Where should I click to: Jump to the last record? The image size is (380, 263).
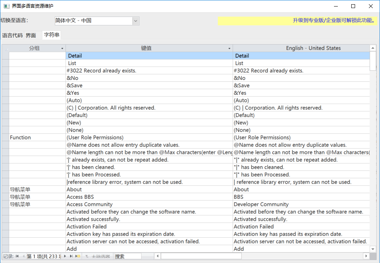click(x=71, y=256)
